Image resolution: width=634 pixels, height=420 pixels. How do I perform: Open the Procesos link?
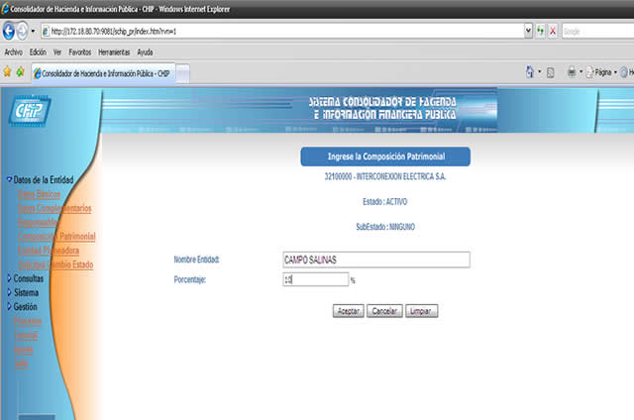click(28, 321)
